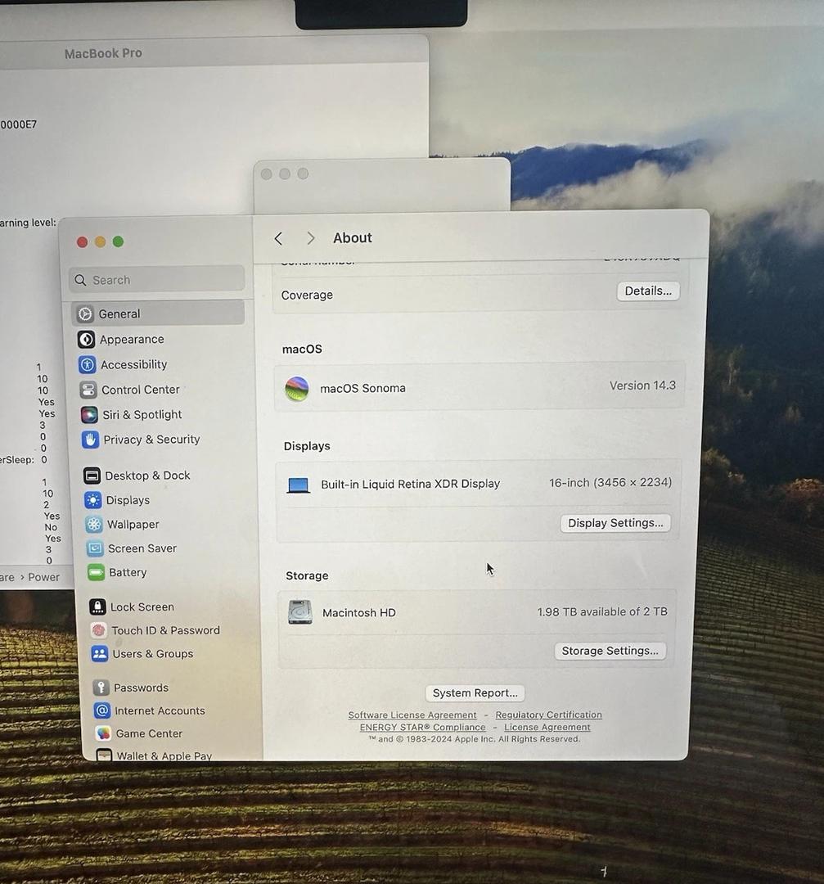This screenshot has height=884, width=824.
Task: Click the Macintosh HD name text
Action: point(359,613)
